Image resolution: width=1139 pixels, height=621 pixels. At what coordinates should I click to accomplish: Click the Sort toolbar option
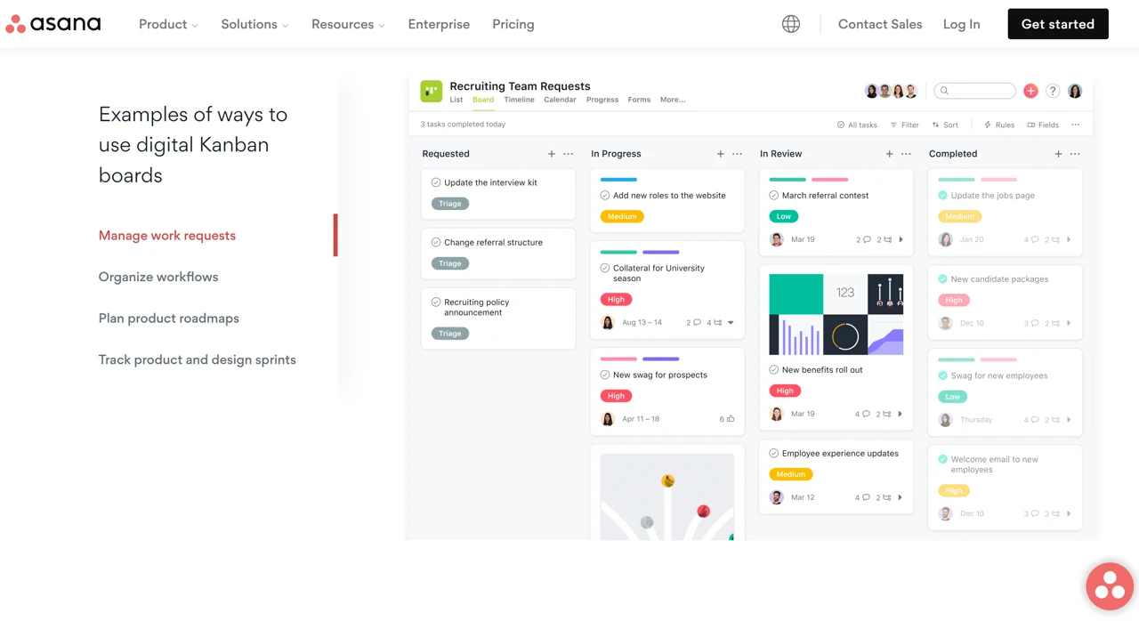[945, 125]
